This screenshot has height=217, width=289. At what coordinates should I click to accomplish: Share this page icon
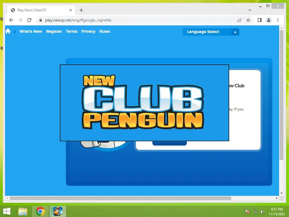coord(239,20)
